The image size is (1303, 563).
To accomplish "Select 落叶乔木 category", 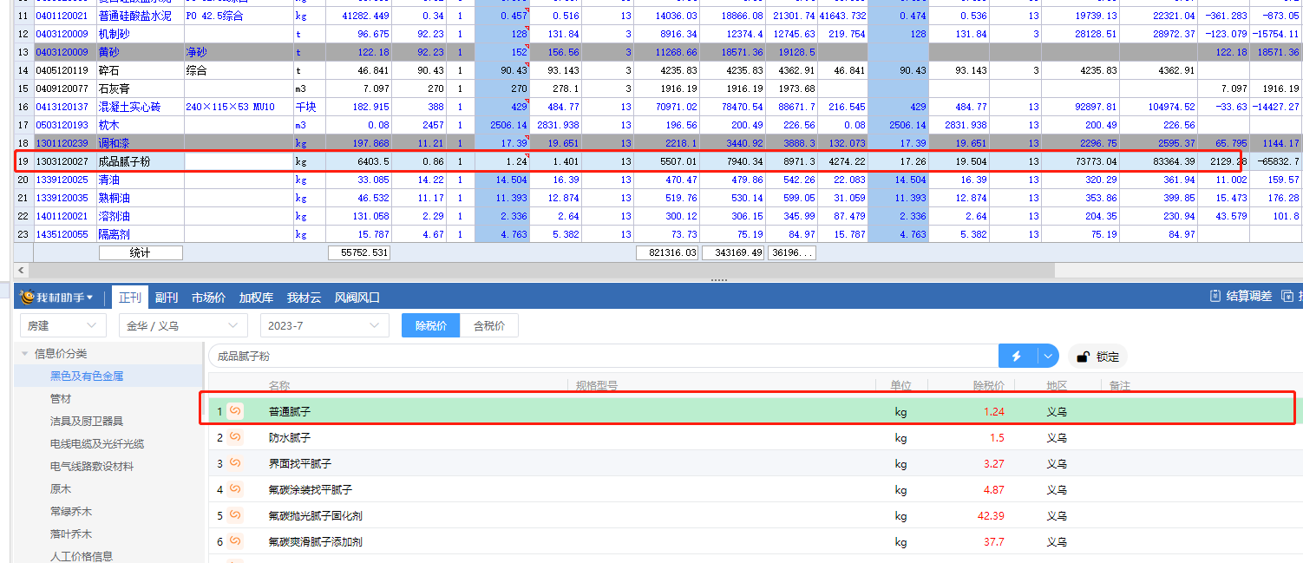I will [71, 534].
